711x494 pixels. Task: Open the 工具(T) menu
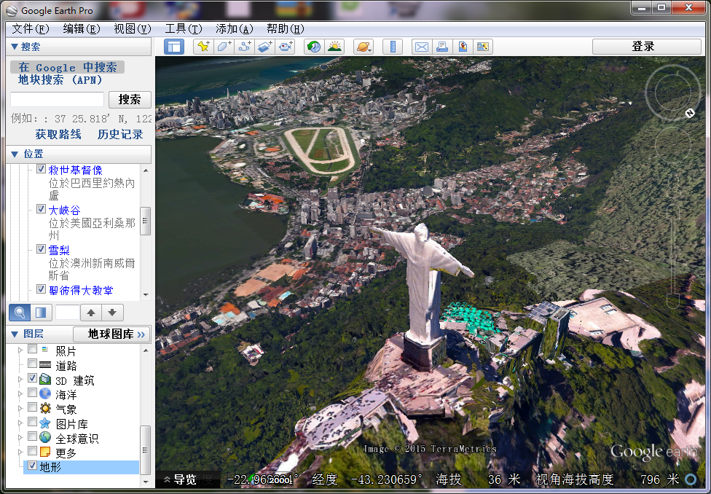pyautogui.click(x=183, y=29)
